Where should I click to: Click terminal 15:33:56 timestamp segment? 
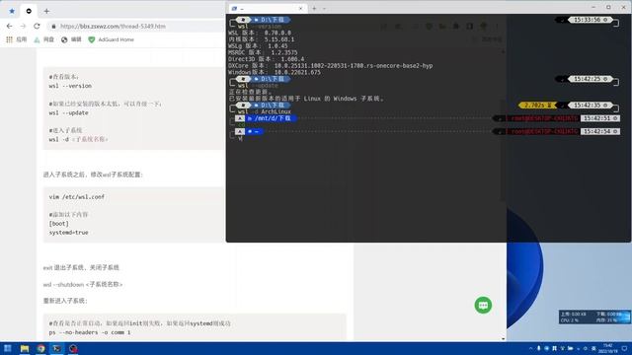(x=590, y=20)
